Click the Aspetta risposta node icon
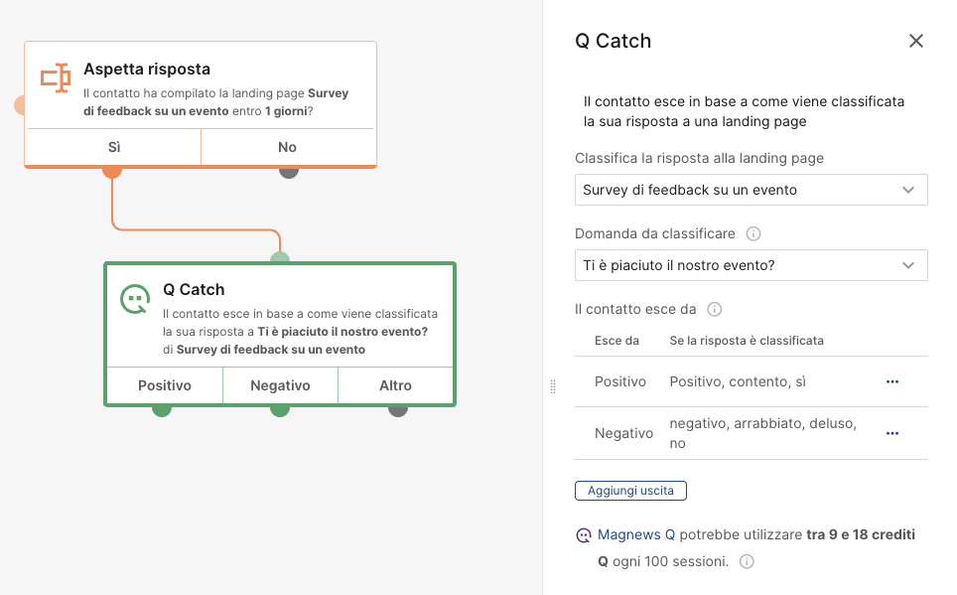957x595 pixels. 56,77
